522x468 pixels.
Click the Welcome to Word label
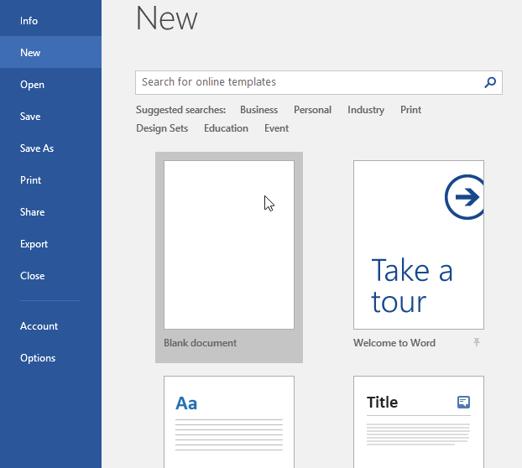[x=394, y=343]
